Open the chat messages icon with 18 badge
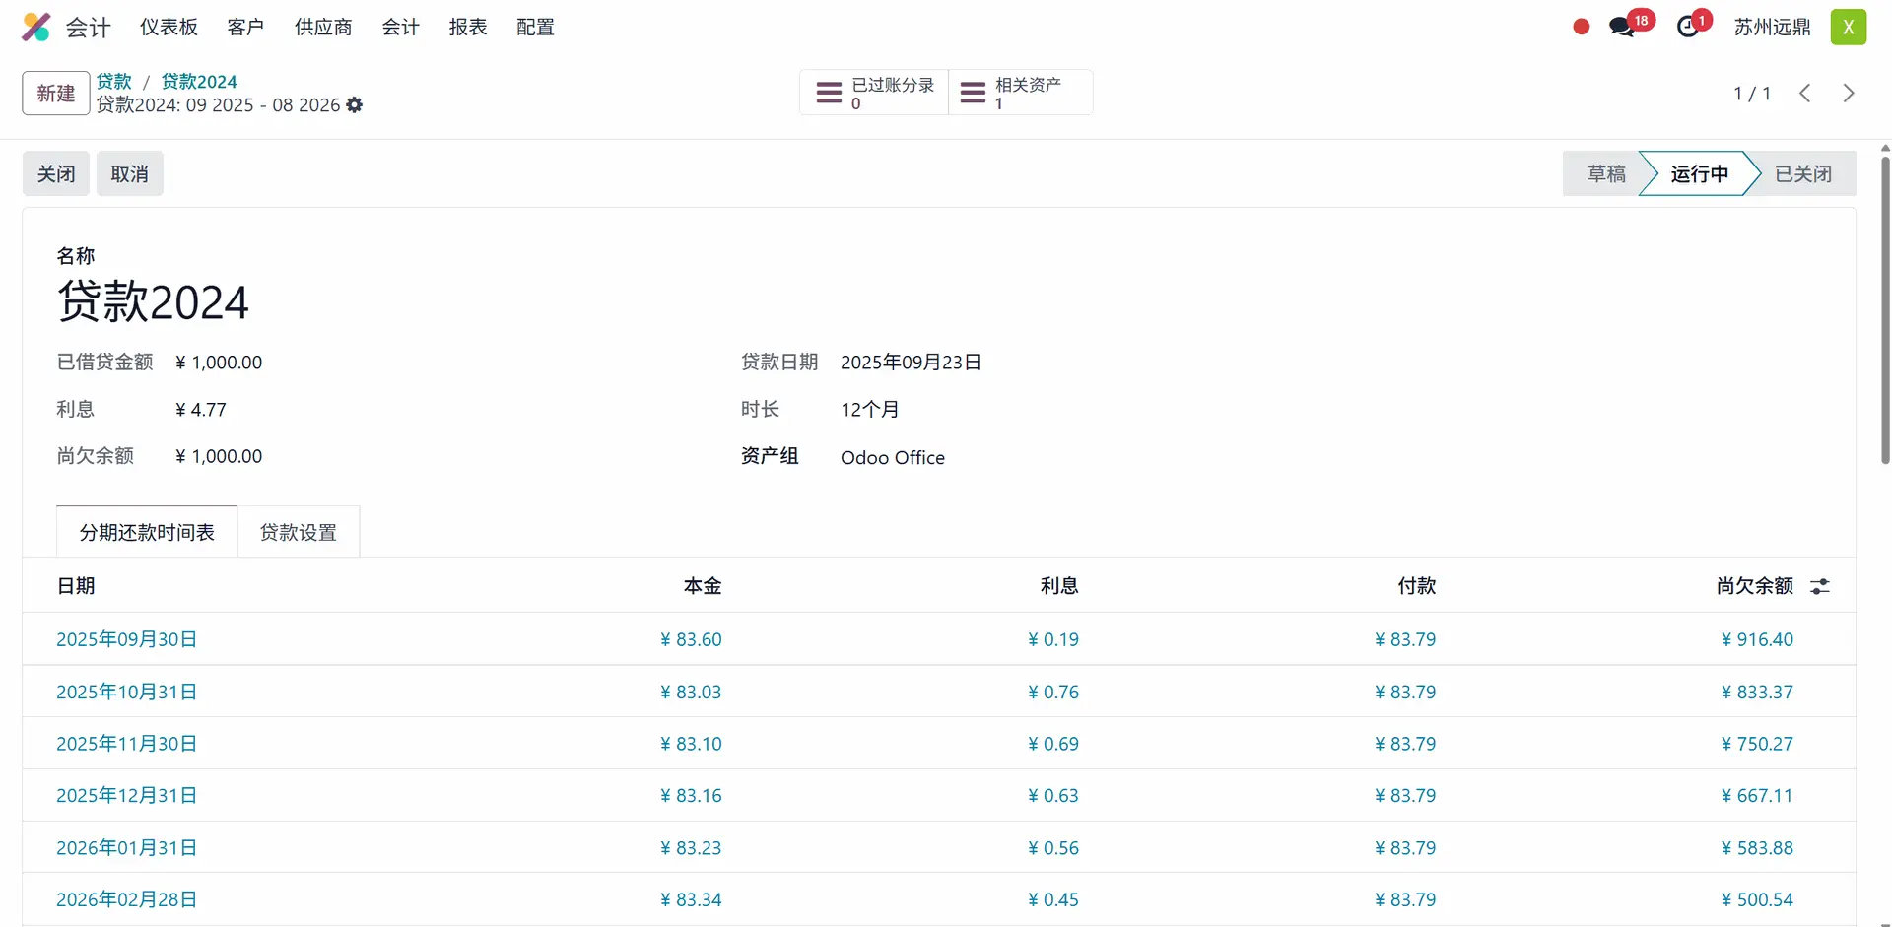The height and width of the screenshot is (927, 1892). [1621, 27]
